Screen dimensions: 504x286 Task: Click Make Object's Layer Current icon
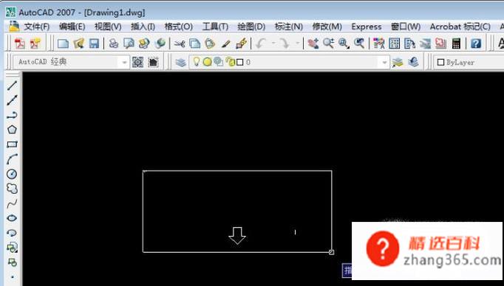click(398, 62)
